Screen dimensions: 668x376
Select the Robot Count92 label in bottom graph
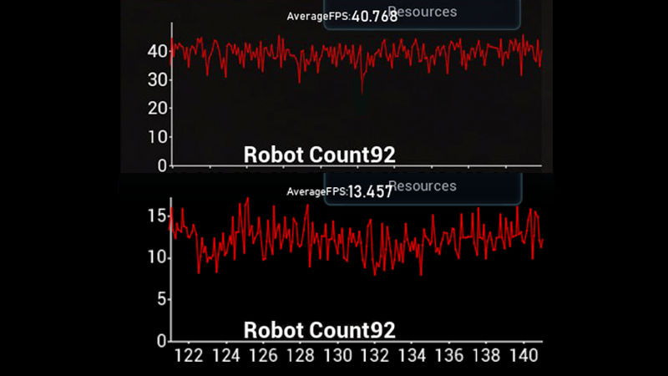(319, 329)
